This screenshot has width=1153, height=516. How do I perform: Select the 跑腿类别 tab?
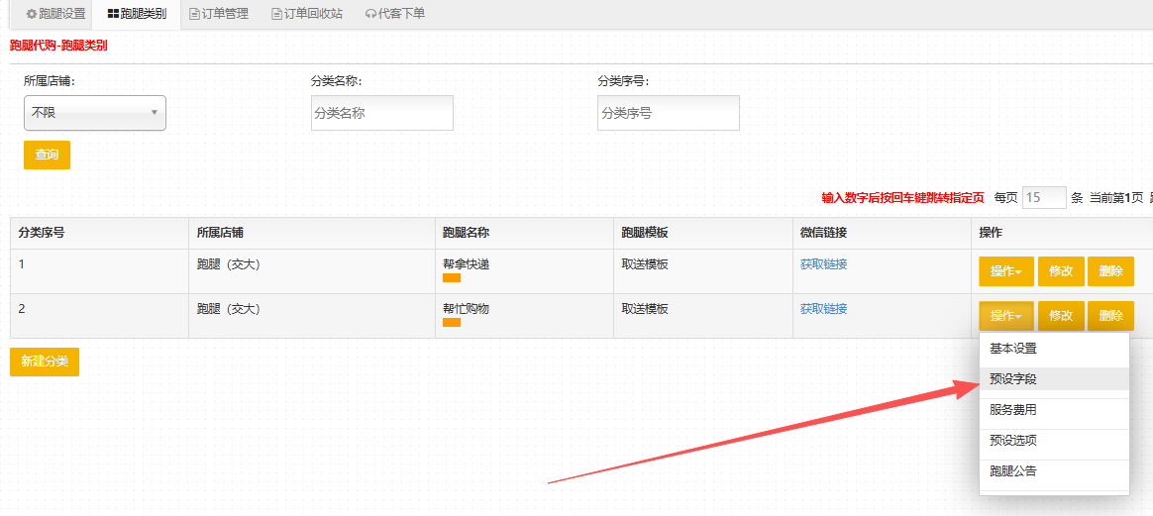[x=137, y=14]
